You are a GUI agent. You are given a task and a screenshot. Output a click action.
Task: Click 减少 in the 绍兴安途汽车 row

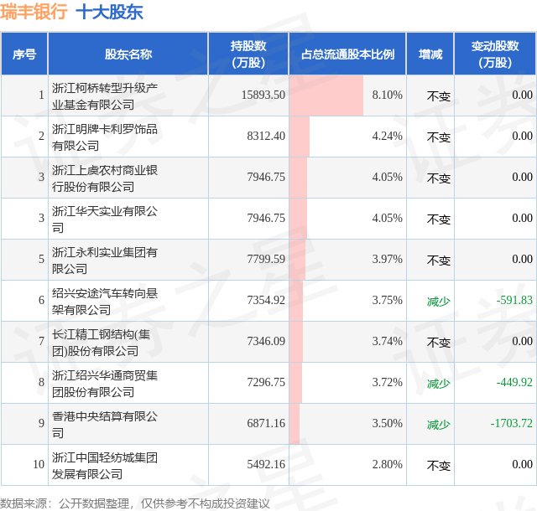click(438, 302)
